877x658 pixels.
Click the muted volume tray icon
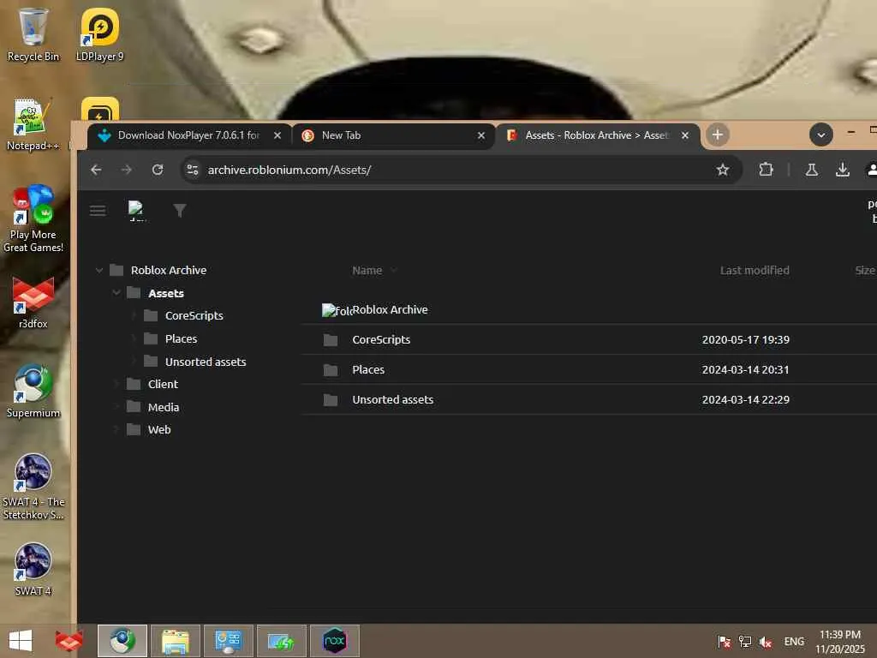click(x=766, y=642)
